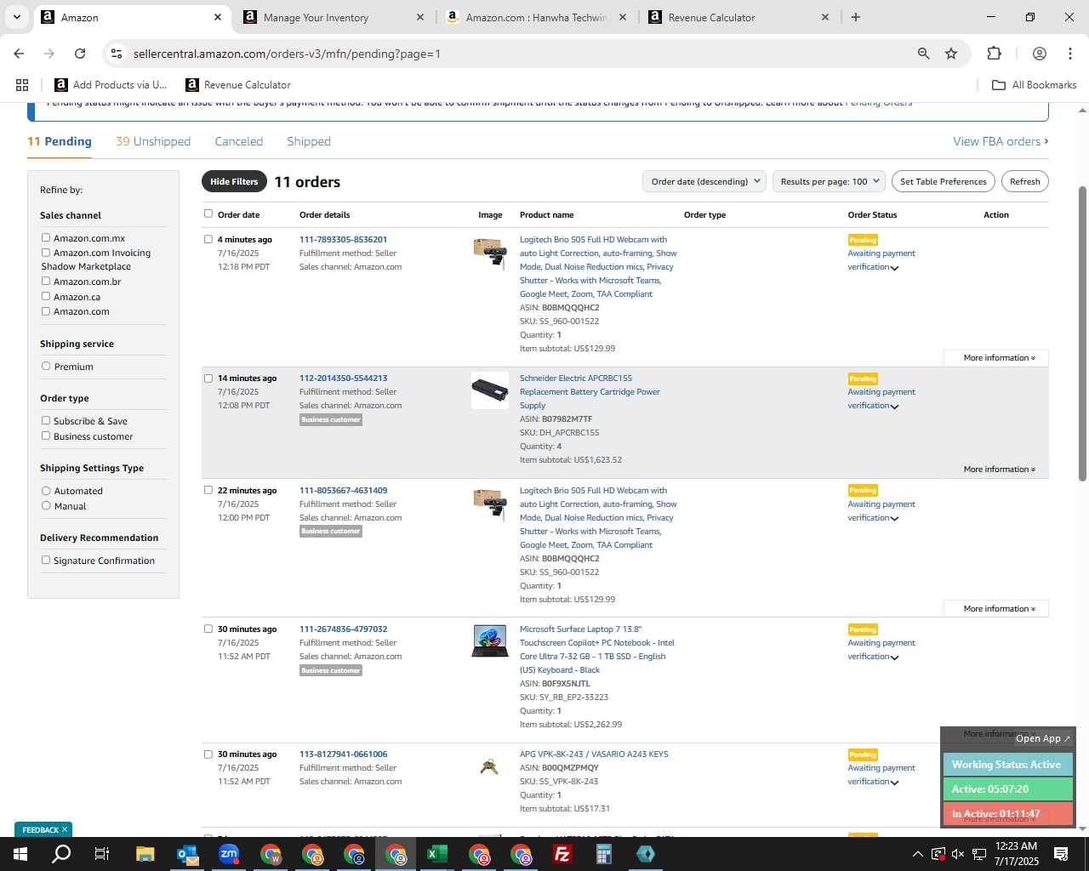
Task: Click the Schneider battery cartridge product image
Action: pyautogui.click(x=490, y=390)
